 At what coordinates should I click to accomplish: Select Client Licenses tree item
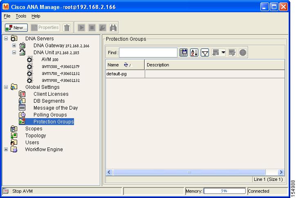(51, 94)
